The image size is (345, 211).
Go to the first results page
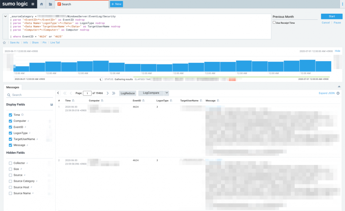pyautogui.click(x=65, y=93)
